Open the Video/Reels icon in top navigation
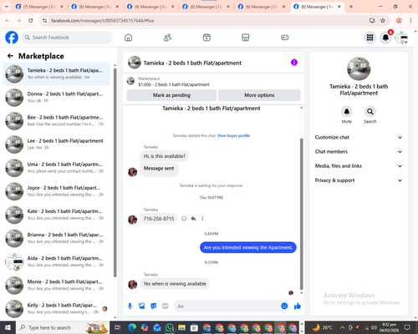This screenshot has width=418, height=334. pyautogui.click(x=206, y=38)
